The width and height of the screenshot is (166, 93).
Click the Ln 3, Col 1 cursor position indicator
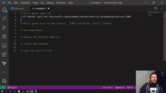[x=107, y=88]
